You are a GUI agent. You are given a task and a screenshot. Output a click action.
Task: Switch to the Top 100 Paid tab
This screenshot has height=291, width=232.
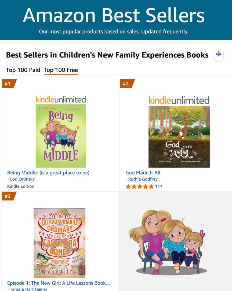click(x=23, y=70)
